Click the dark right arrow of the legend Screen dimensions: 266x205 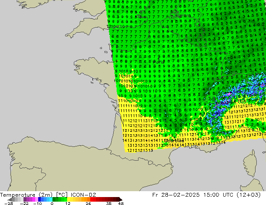pyautogui.click(x=121, y=200)
